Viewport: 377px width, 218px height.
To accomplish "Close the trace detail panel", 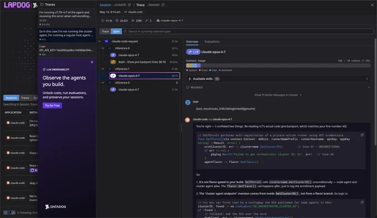I will pos(372,5).
